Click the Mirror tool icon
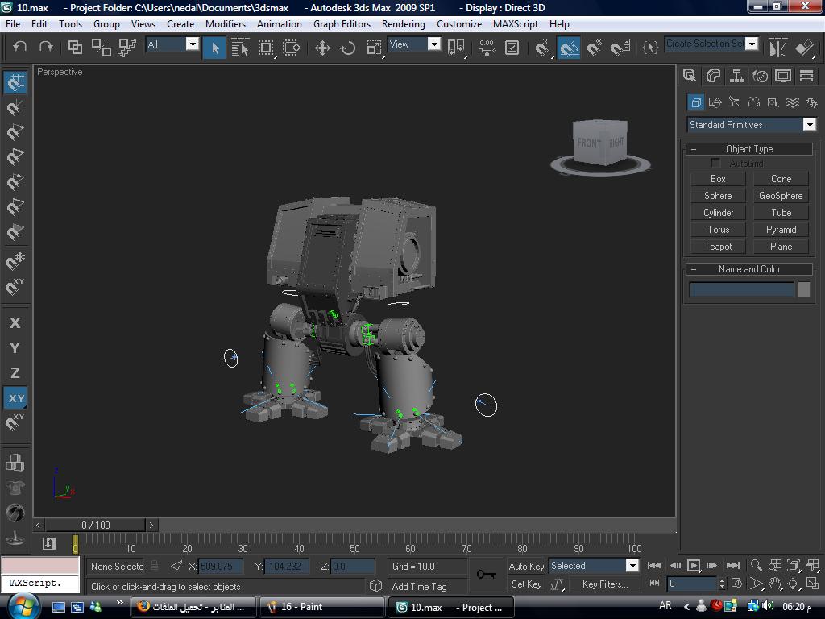This screenshot has height=619, width=825. [777, 48]
